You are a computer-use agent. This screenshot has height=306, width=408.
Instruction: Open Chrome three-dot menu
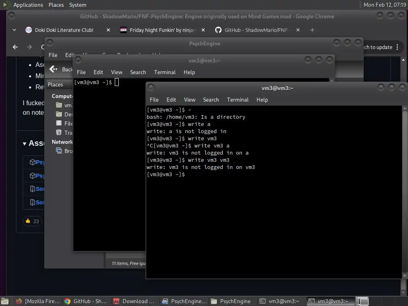397,47
